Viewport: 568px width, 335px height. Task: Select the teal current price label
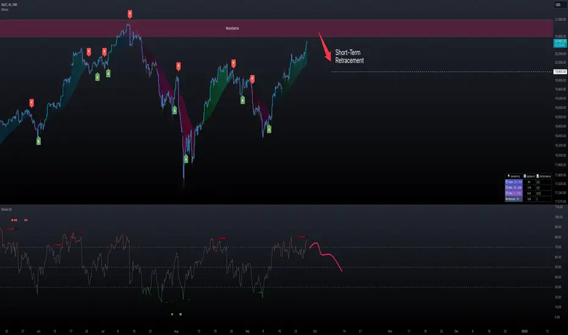tap(560, 43)
